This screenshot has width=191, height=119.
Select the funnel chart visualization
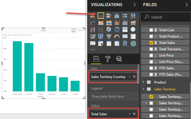(x=109, y=36)
